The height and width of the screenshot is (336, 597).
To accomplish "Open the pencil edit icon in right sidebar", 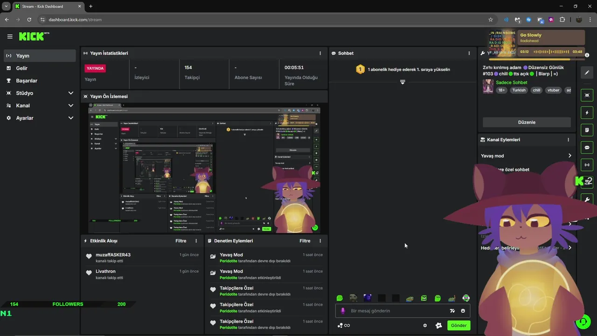I will [587, 72].
